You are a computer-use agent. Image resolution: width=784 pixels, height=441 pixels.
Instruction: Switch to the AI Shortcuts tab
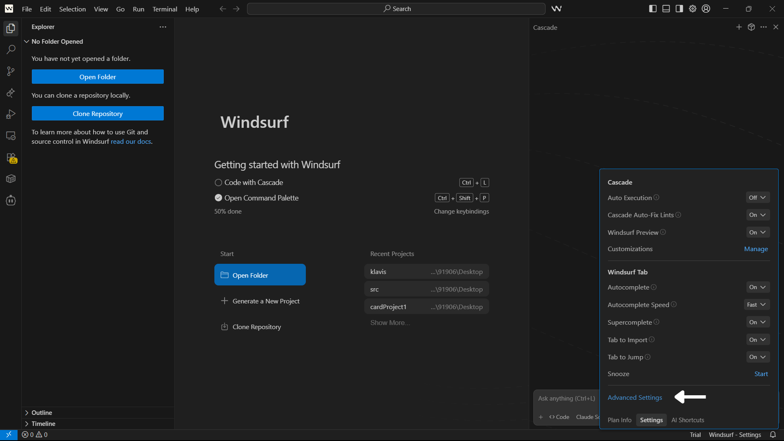point(688,420)
